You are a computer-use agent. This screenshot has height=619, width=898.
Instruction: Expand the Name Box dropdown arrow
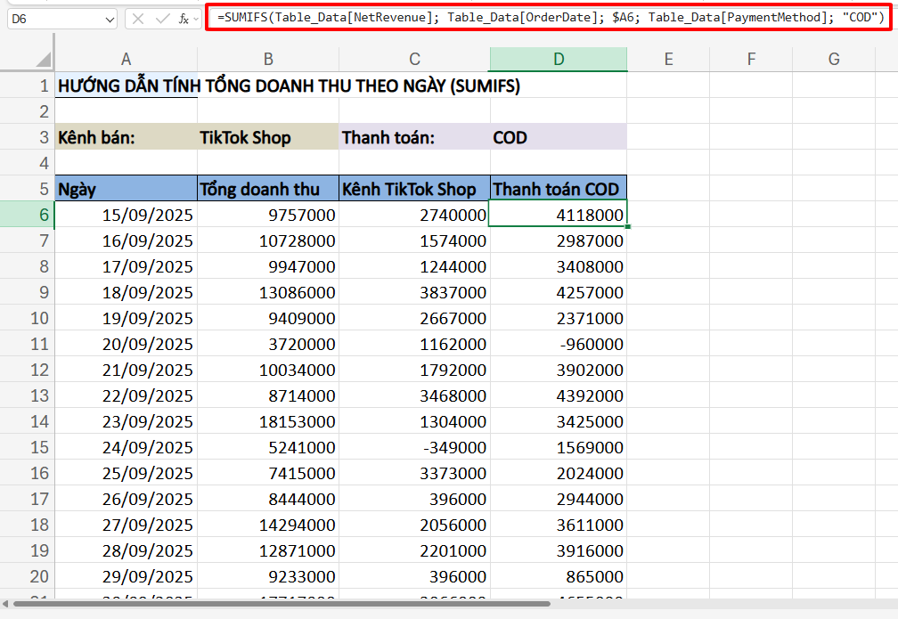click(109, 19)
